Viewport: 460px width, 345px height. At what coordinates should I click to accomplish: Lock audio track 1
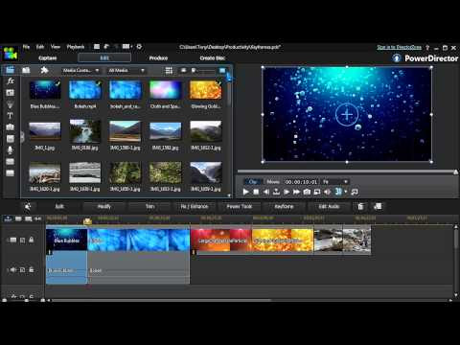[x=32, y=269]
